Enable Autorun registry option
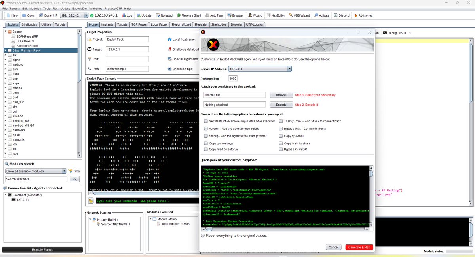Viewport: 475px width, 257px height. 206,129
